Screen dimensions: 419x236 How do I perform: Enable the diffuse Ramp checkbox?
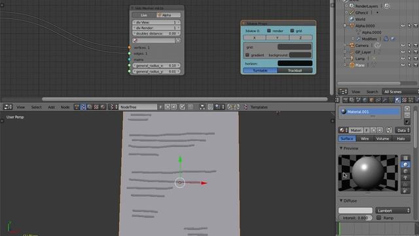point(378,218)
